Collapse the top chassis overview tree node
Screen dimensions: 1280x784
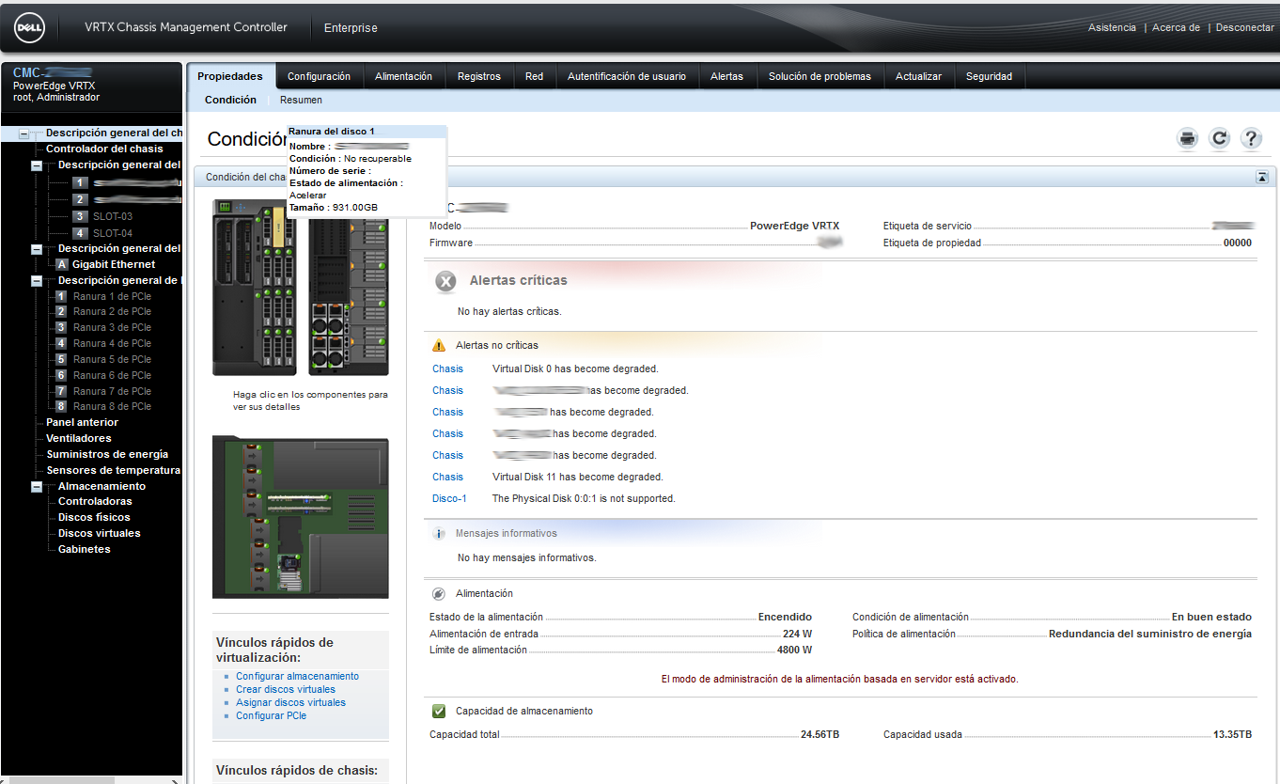24,134
